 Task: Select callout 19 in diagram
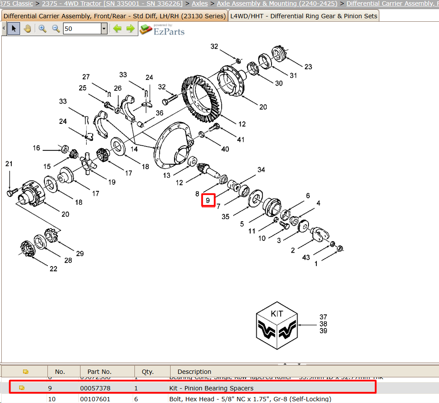[x=112, y=182]
